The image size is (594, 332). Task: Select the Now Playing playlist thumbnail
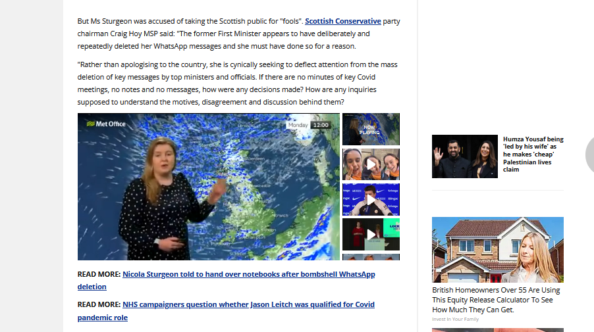371,130
